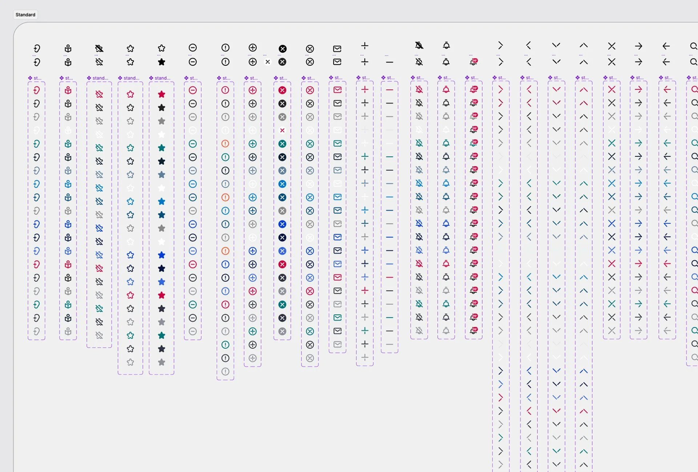Click the topmost black filled close-circle icon
This screenshot has width=698, height=472.
(x=282, y=49)
